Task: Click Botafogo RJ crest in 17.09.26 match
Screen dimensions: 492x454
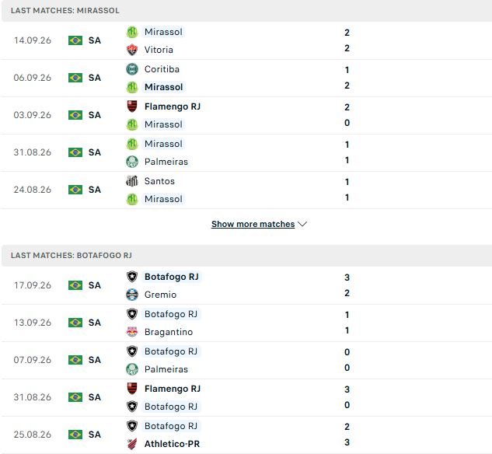Action: tap(132, 277)
